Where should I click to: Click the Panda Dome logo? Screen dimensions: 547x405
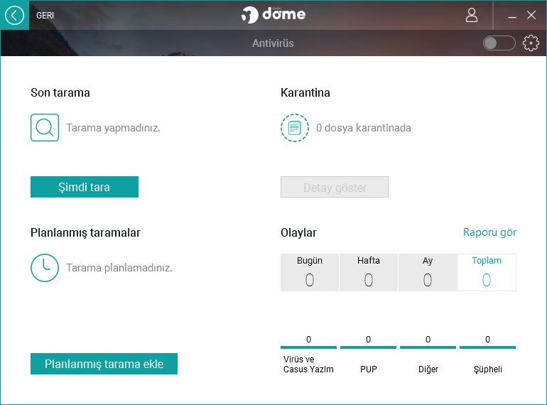(273, 15)
